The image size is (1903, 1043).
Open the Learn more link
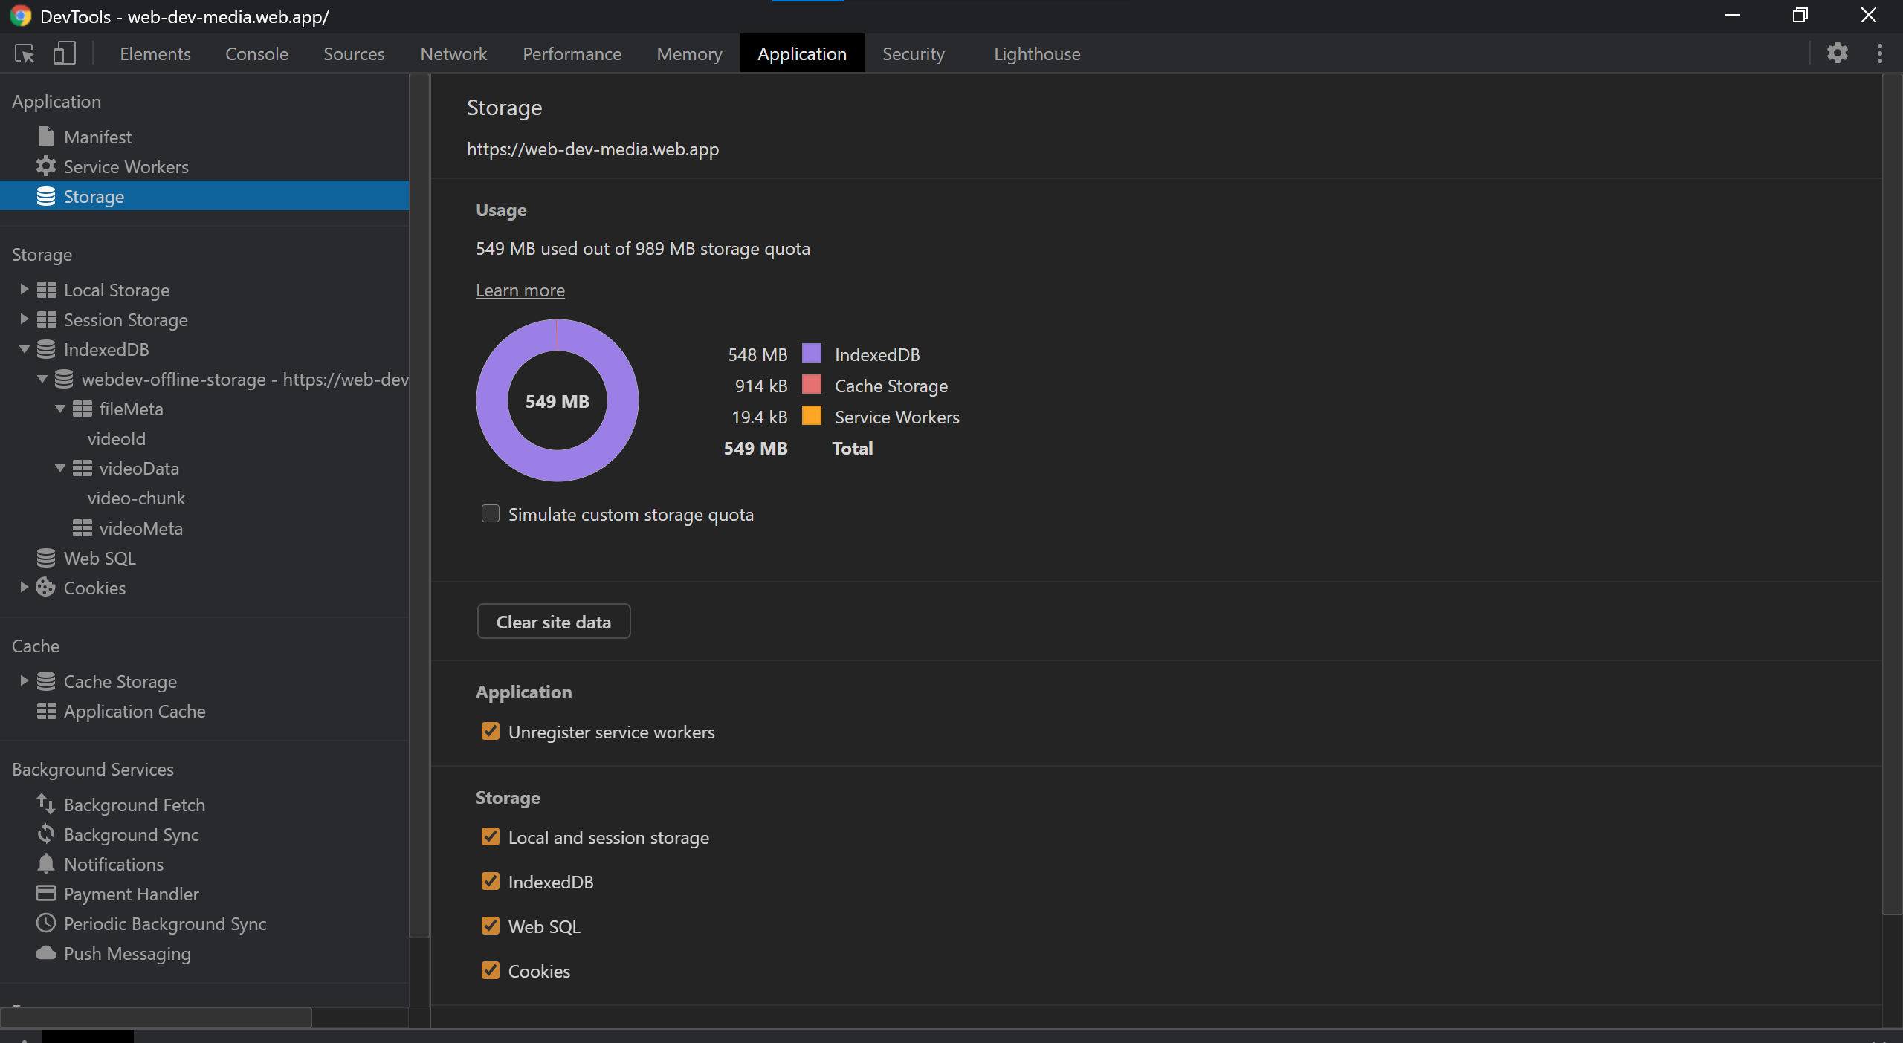point(520,290)
